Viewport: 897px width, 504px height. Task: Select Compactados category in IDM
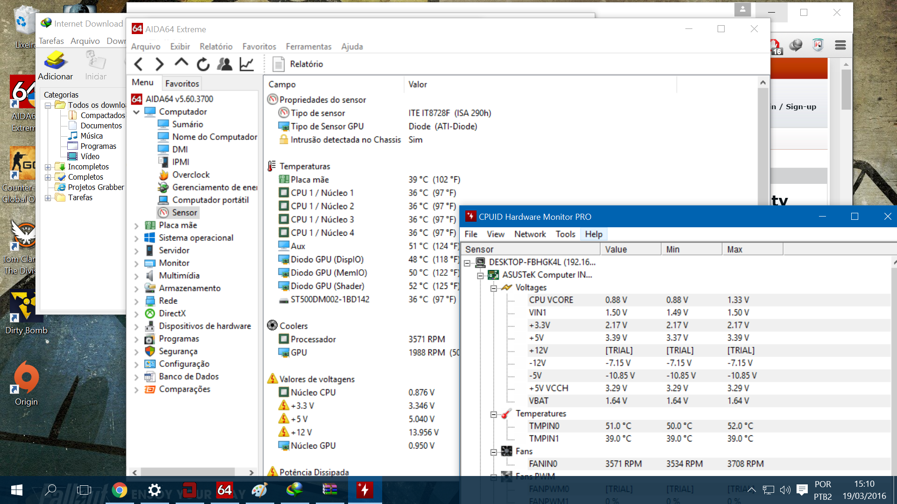97,115
